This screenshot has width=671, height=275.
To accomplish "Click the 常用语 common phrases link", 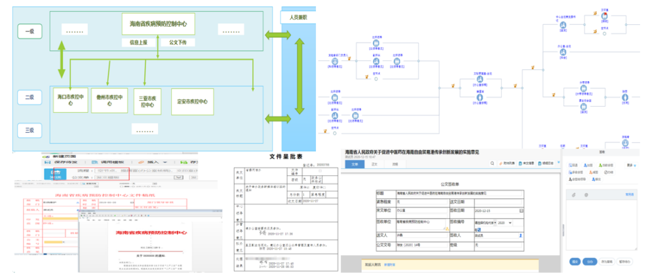I will tap(630, 194).
